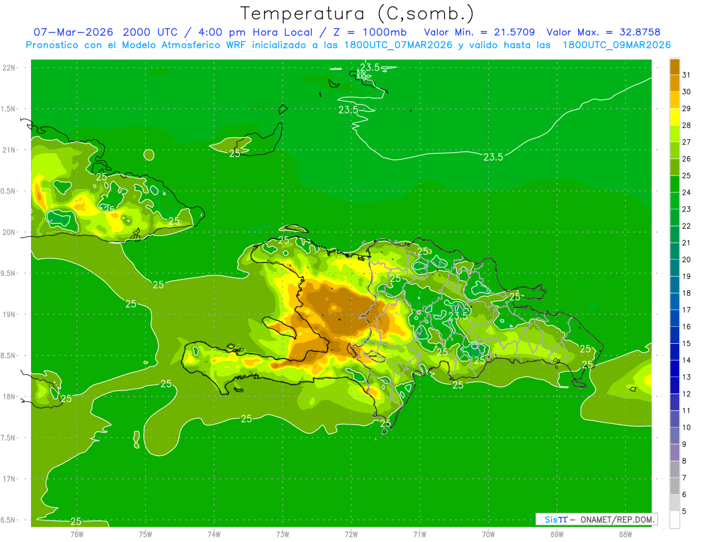Select the forecast date '07-Mar-2026'
Screen dimensions: 702x542
pyautogui.click(x=73, y=32)
